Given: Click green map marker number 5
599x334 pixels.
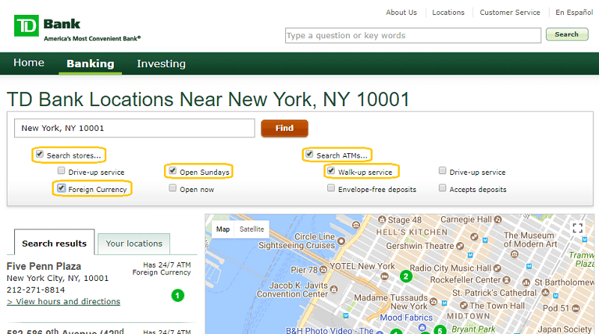Looking at the screenshot, I should 440,330.
